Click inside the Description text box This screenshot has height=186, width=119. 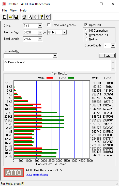[58, 66]
